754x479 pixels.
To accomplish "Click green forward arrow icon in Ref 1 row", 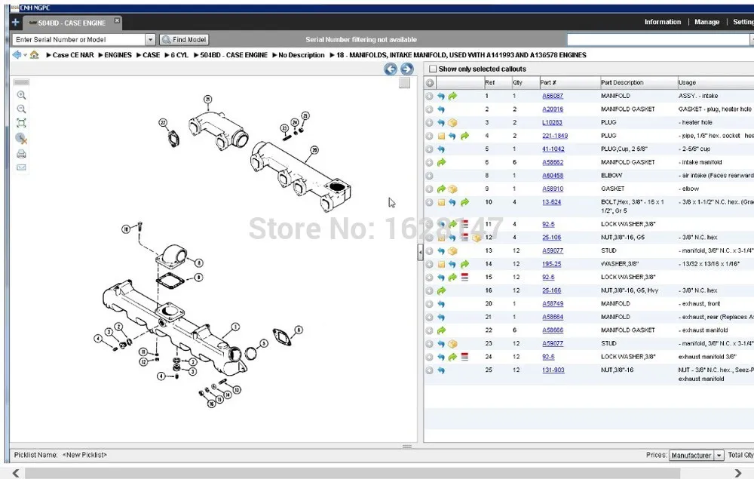I will (452, 97).
